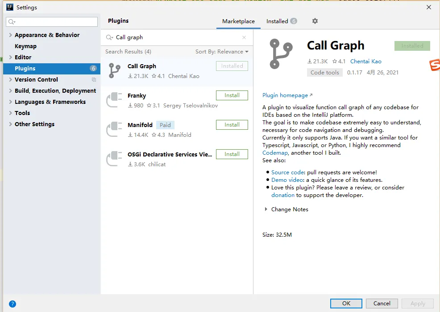
Task: Click the star rating 4.1 in details pane
Action: (339, 62)
